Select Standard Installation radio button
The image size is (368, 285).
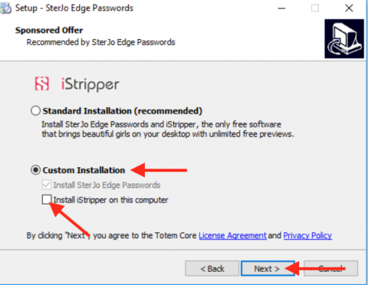click(35, 111)
